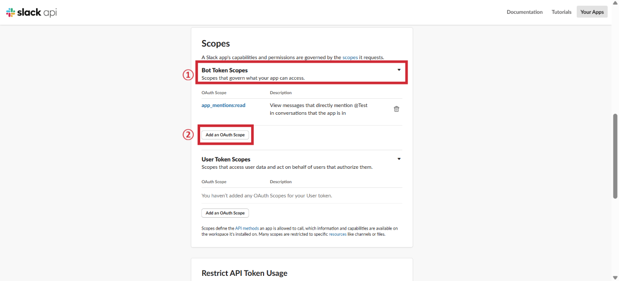Screen dimensions: 619x281
Task: Open Your Apps in the header
Action: (x=592, y=12)
